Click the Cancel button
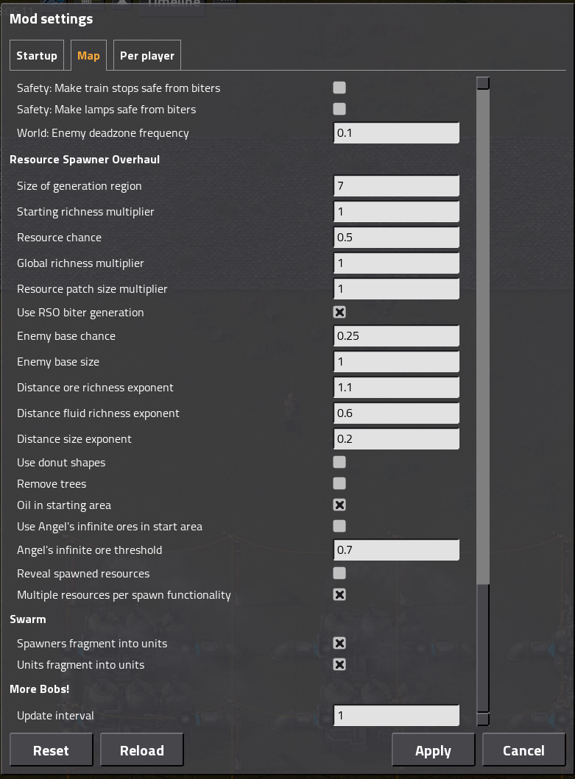This screenshot has height=779, width=575. coord(523,750)
